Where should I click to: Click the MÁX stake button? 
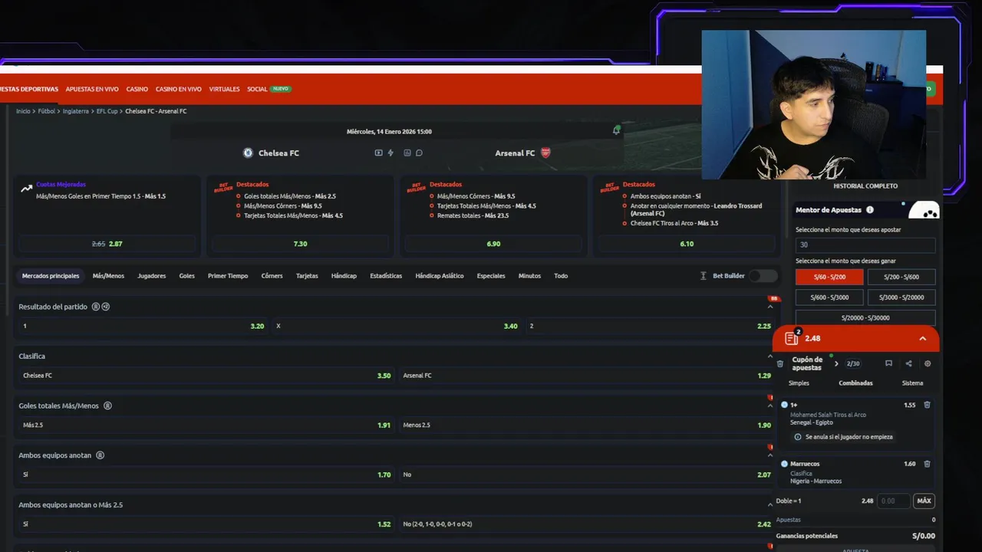[x=924, y=501]
